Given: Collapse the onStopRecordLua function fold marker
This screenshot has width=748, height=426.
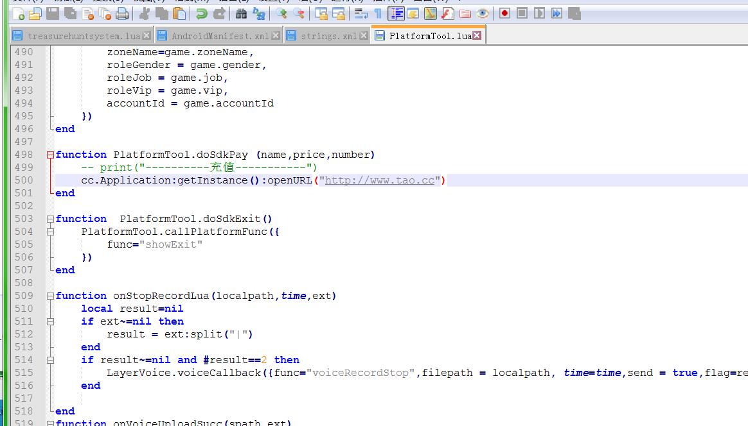Looking at the screenshot, I should coord(50,296).
